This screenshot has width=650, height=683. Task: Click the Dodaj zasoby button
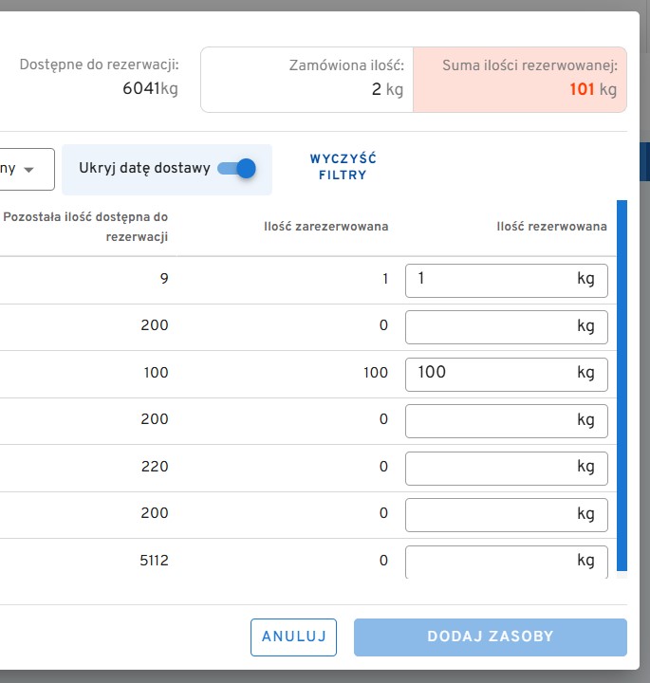click(x=490, y=637)
